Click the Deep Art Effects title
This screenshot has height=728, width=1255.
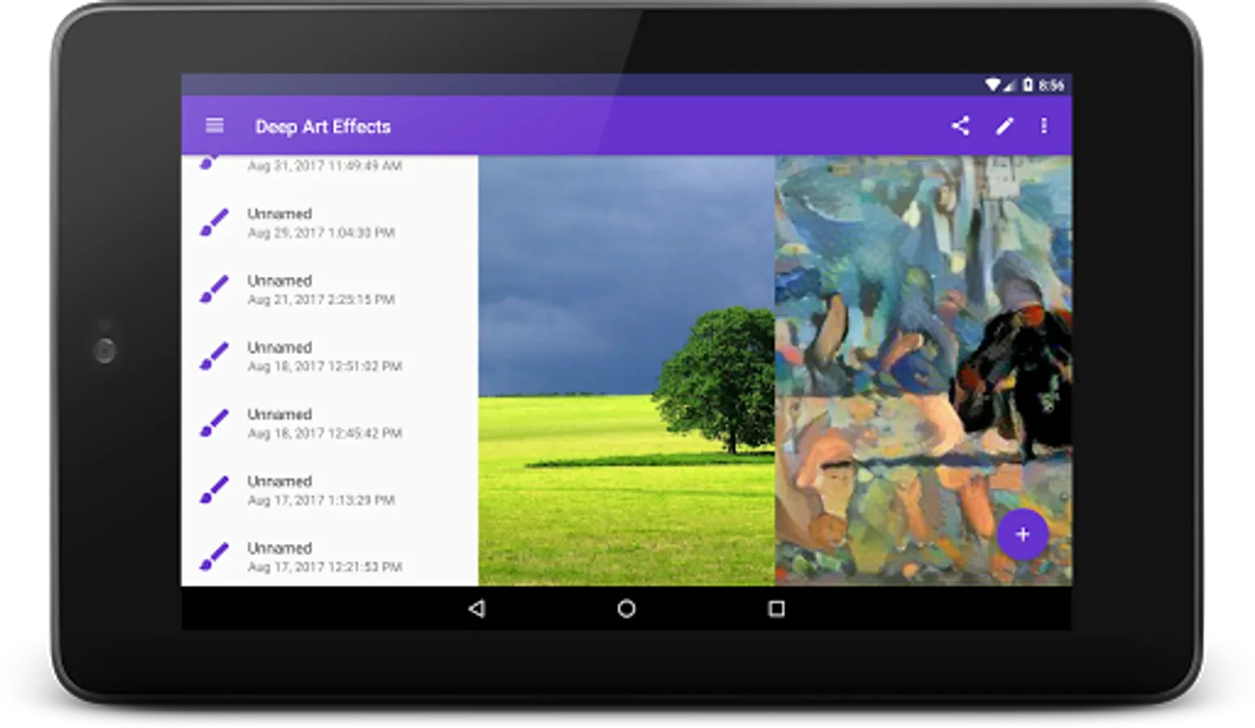tap(323, 127)
